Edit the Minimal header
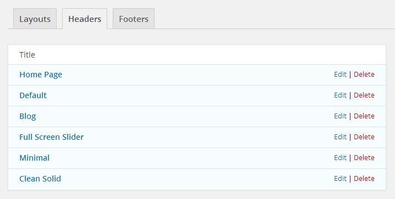The image size is (395, 199). pos(340,157)
